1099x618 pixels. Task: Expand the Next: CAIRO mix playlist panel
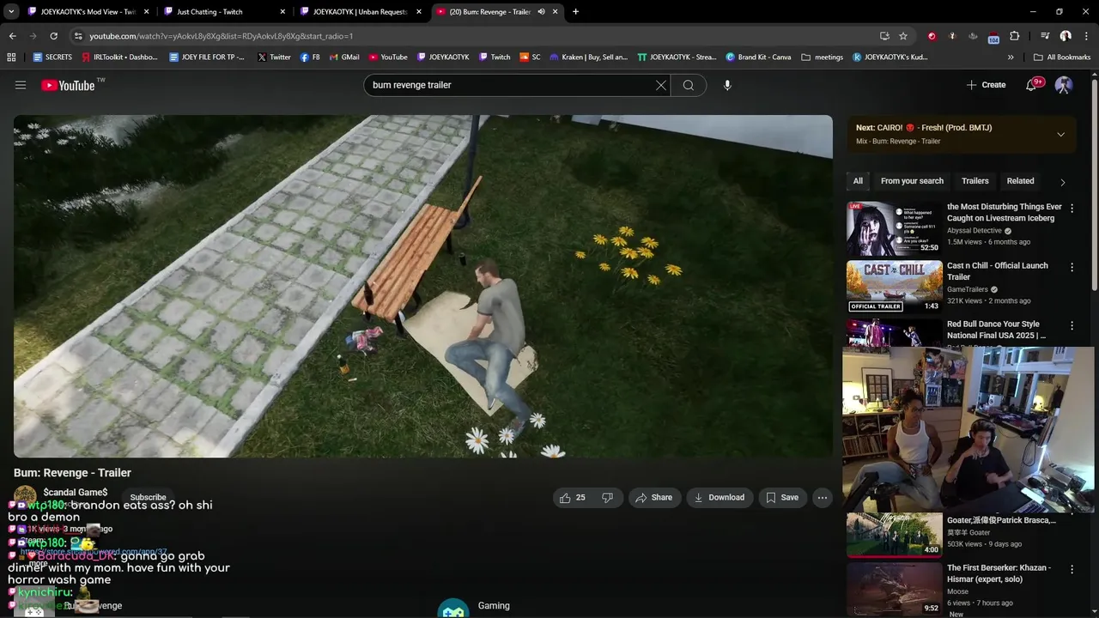pyautogui.click(x=1060, y=134)
